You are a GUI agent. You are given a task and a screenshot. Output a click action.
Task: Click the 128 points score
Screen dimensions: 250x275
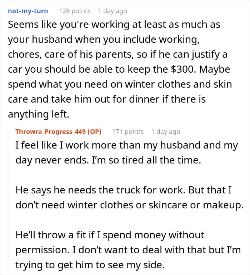click(x=75, y=11)
